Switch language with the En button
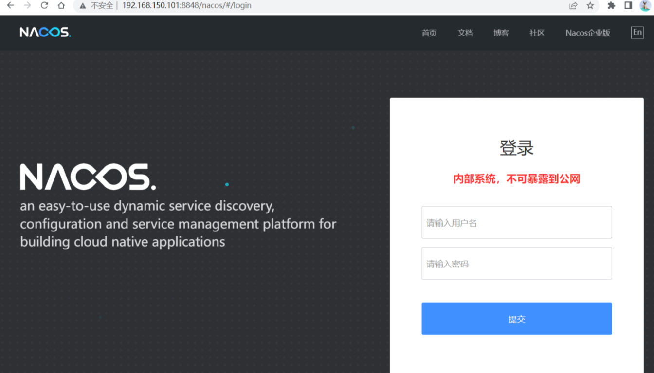 (x=637, y=33)
